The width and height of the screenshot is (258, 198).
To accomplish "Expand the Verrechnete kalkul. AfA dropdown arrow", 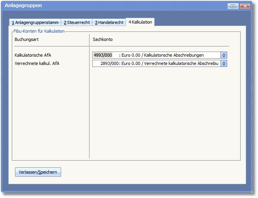I will tap(224, 63).
